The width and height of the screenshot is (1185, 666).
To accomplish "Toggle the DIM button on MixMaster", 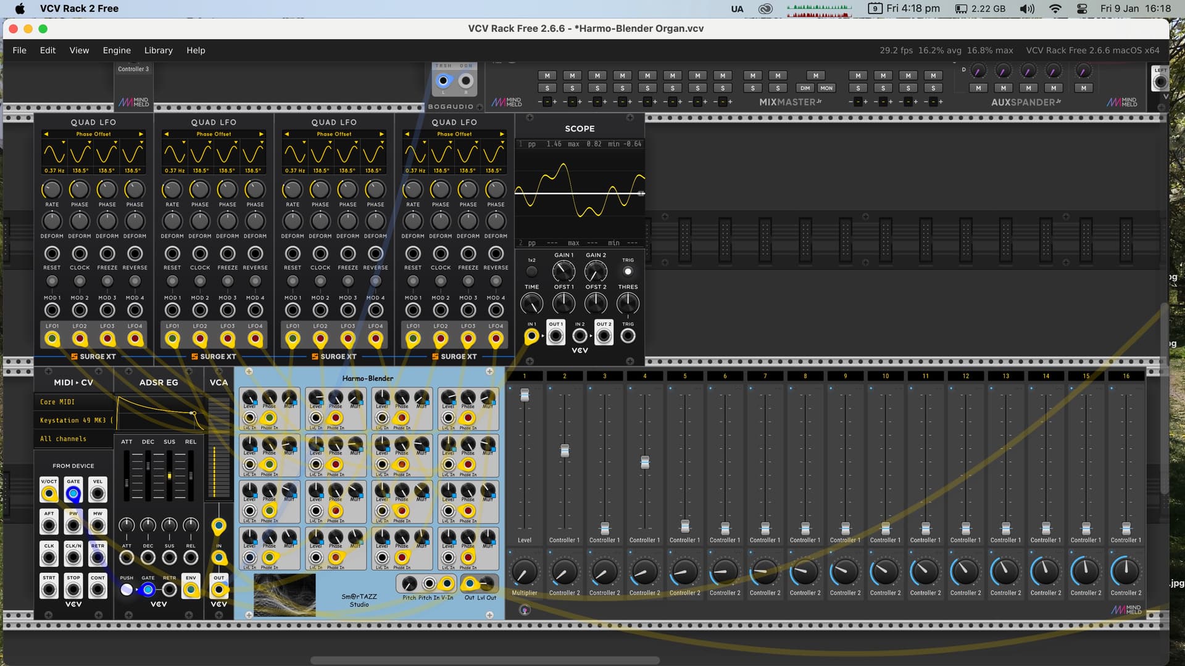I will 805,88.
